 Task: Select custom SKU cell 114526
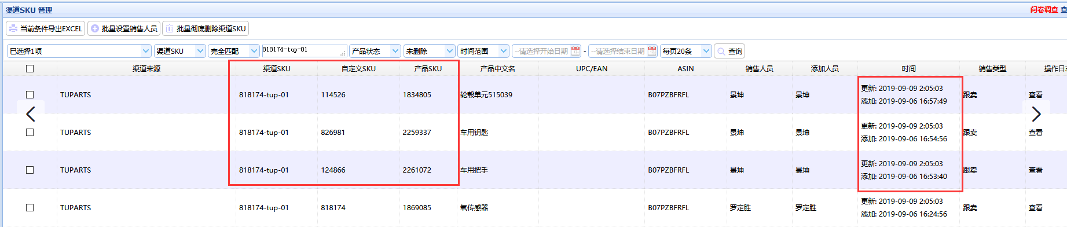[x=333, y=94]
